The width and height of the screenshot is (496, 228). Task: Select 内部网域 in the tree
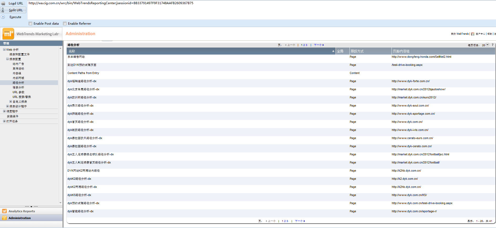18,78
